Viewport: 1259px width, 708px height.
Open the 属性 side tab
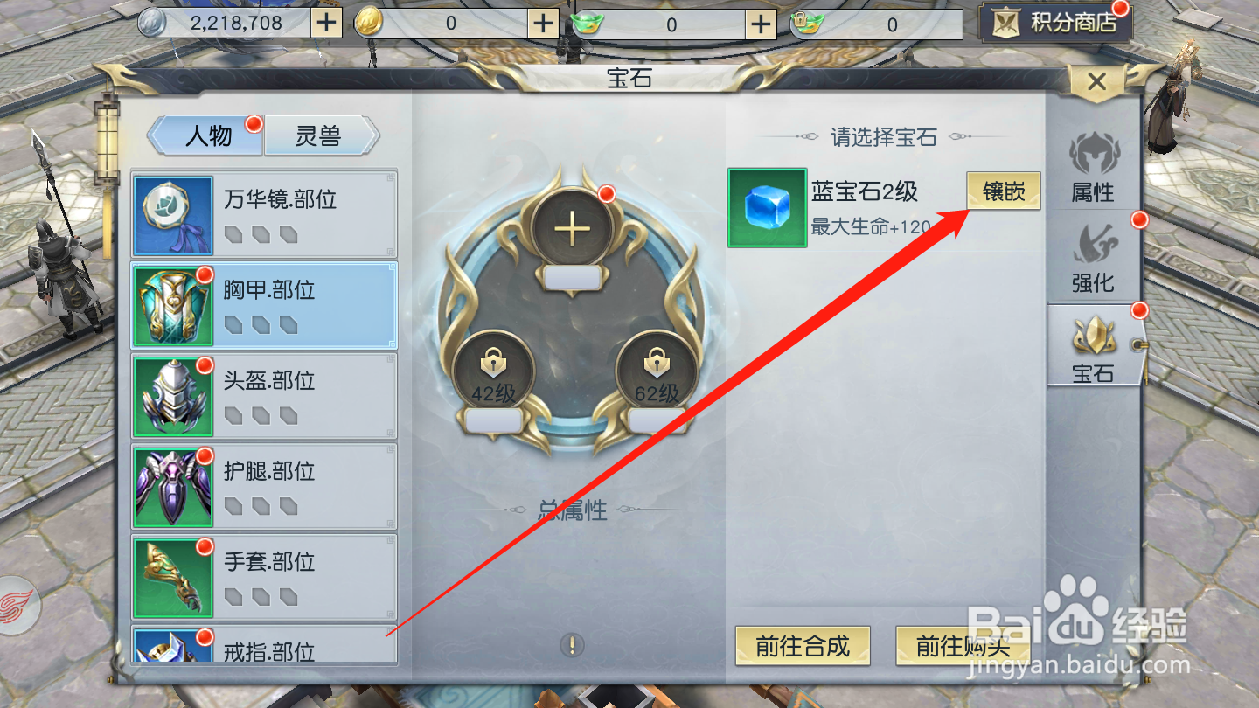click(1093, 167)
